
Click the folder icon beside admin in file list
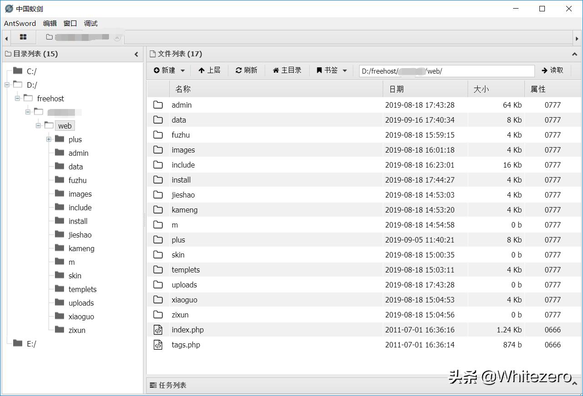[158, 104]
